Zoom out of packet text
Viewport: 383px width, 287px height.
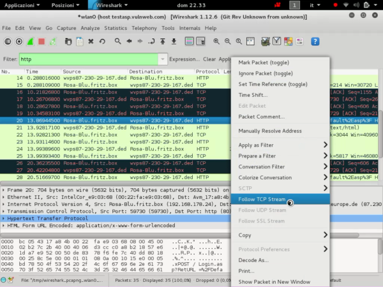pyautogui.click(x=227, y=41)
